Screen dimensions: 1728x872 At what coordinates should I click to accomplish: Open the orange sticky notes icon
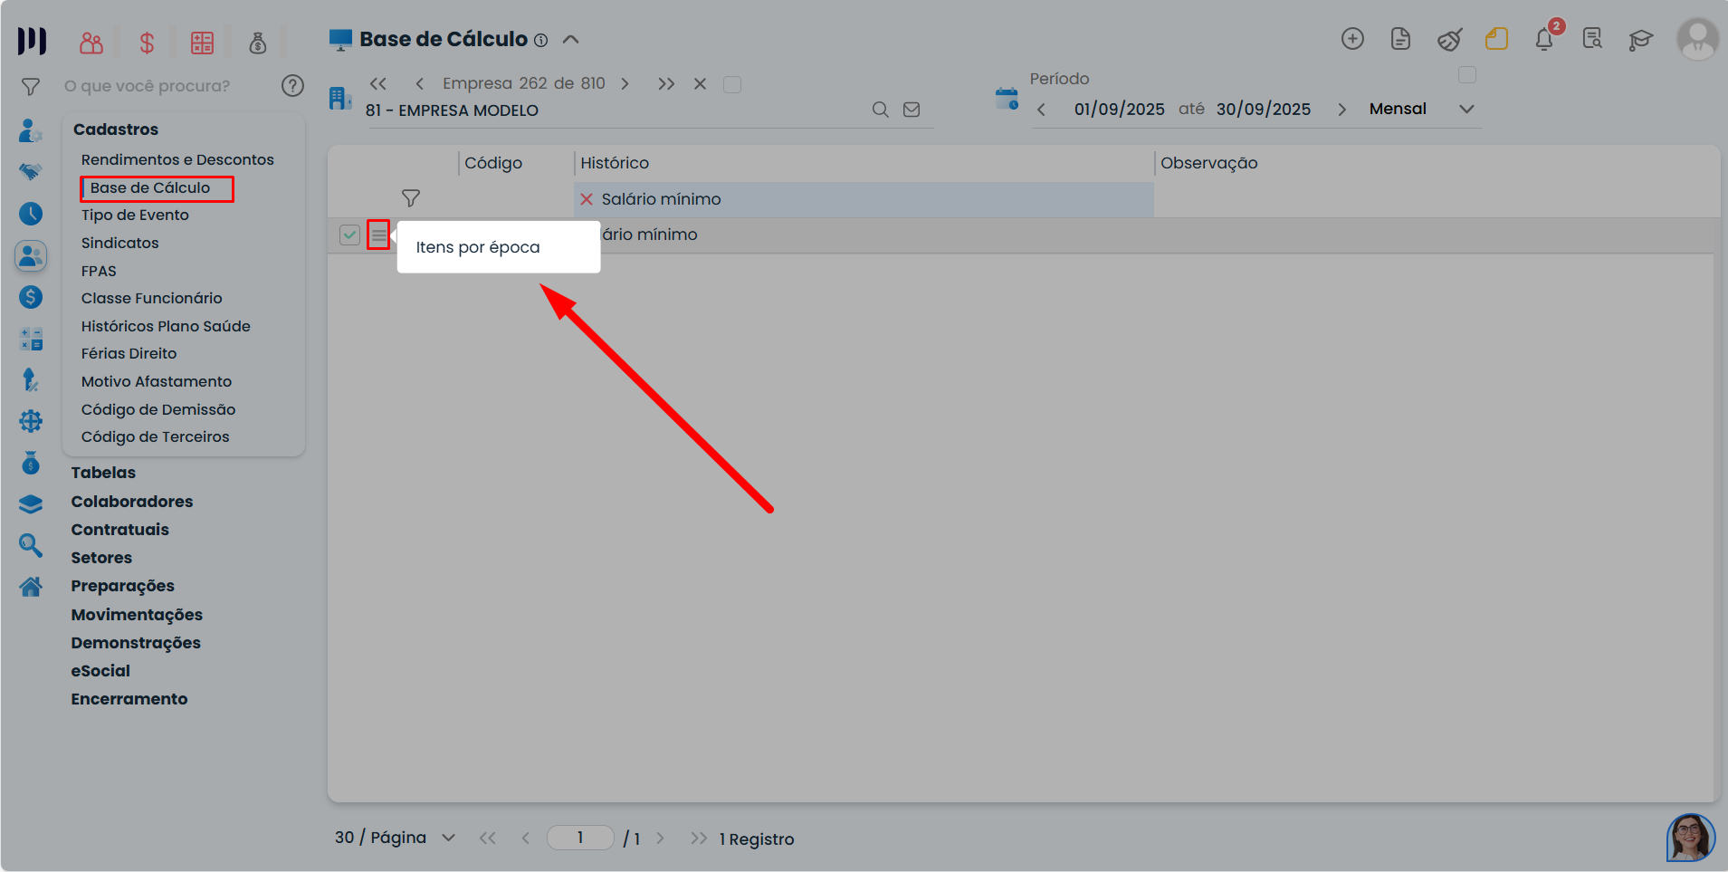[1496, 39]
